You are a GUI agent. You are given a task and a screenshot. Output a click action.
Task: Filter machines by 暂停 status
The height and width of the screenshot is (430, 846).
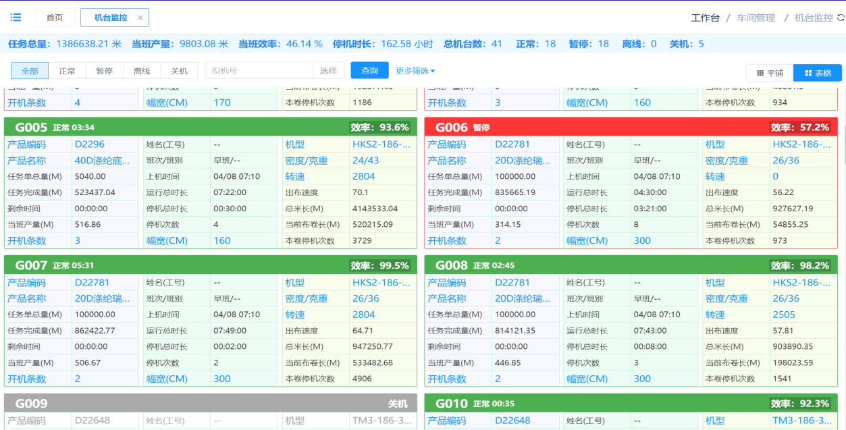click(x=104, y=71)
